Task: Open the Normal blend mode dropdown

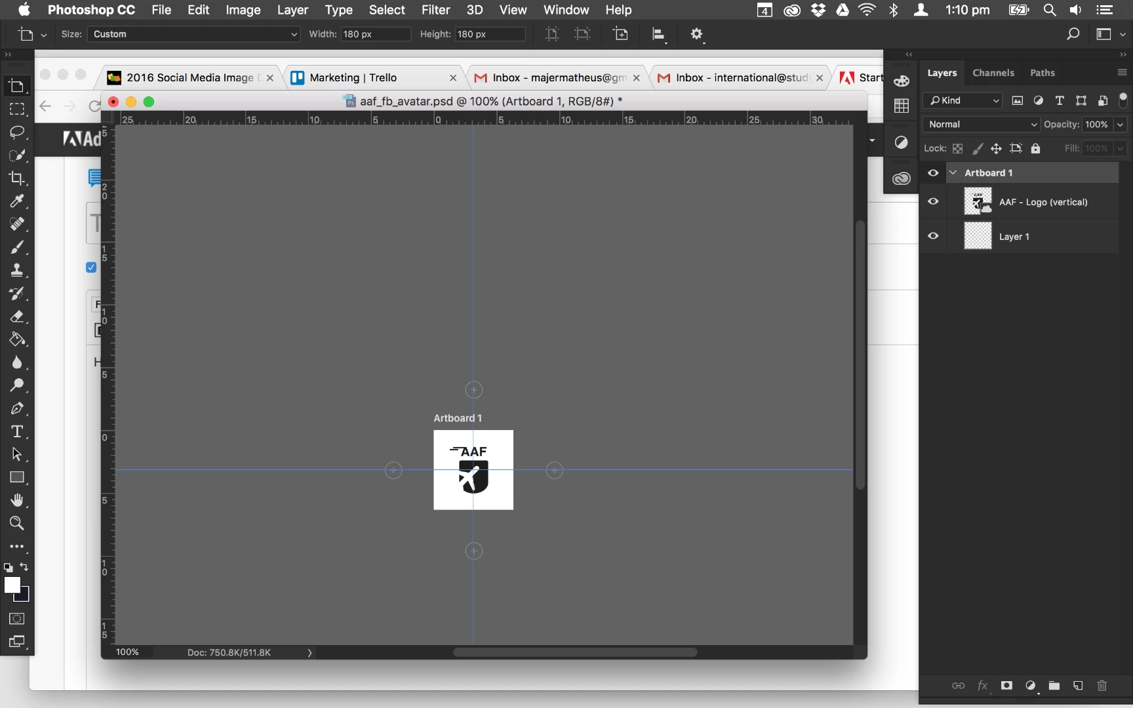Action: click(981, 125)
